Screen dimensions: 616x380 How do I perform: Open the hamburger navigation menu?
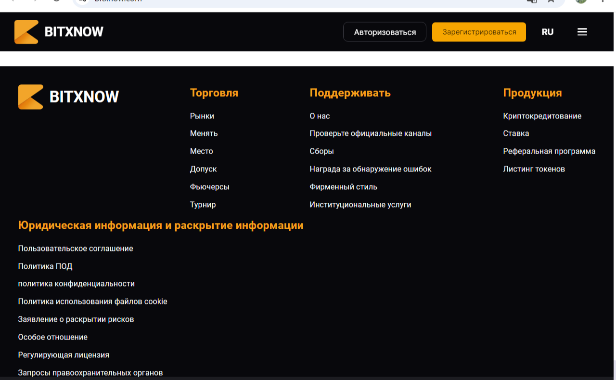point(582,32)
